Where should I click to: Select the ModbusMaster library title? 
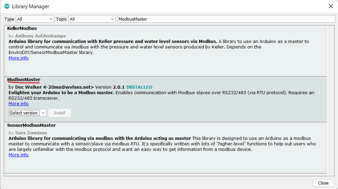[24, 80]
